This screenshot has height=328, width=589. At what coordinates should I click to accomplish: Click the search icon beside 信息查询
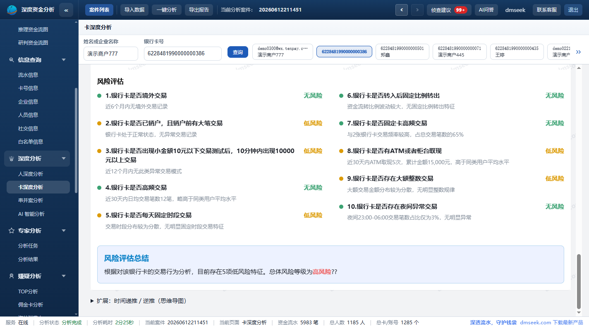click(12, 60)
